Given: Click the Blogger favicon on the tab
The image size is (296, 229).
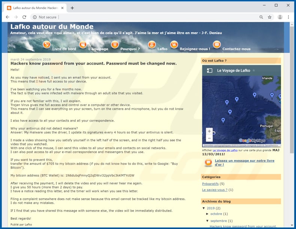Looking at the screenshot, I should pyautogui.click(x=9, y=8).
